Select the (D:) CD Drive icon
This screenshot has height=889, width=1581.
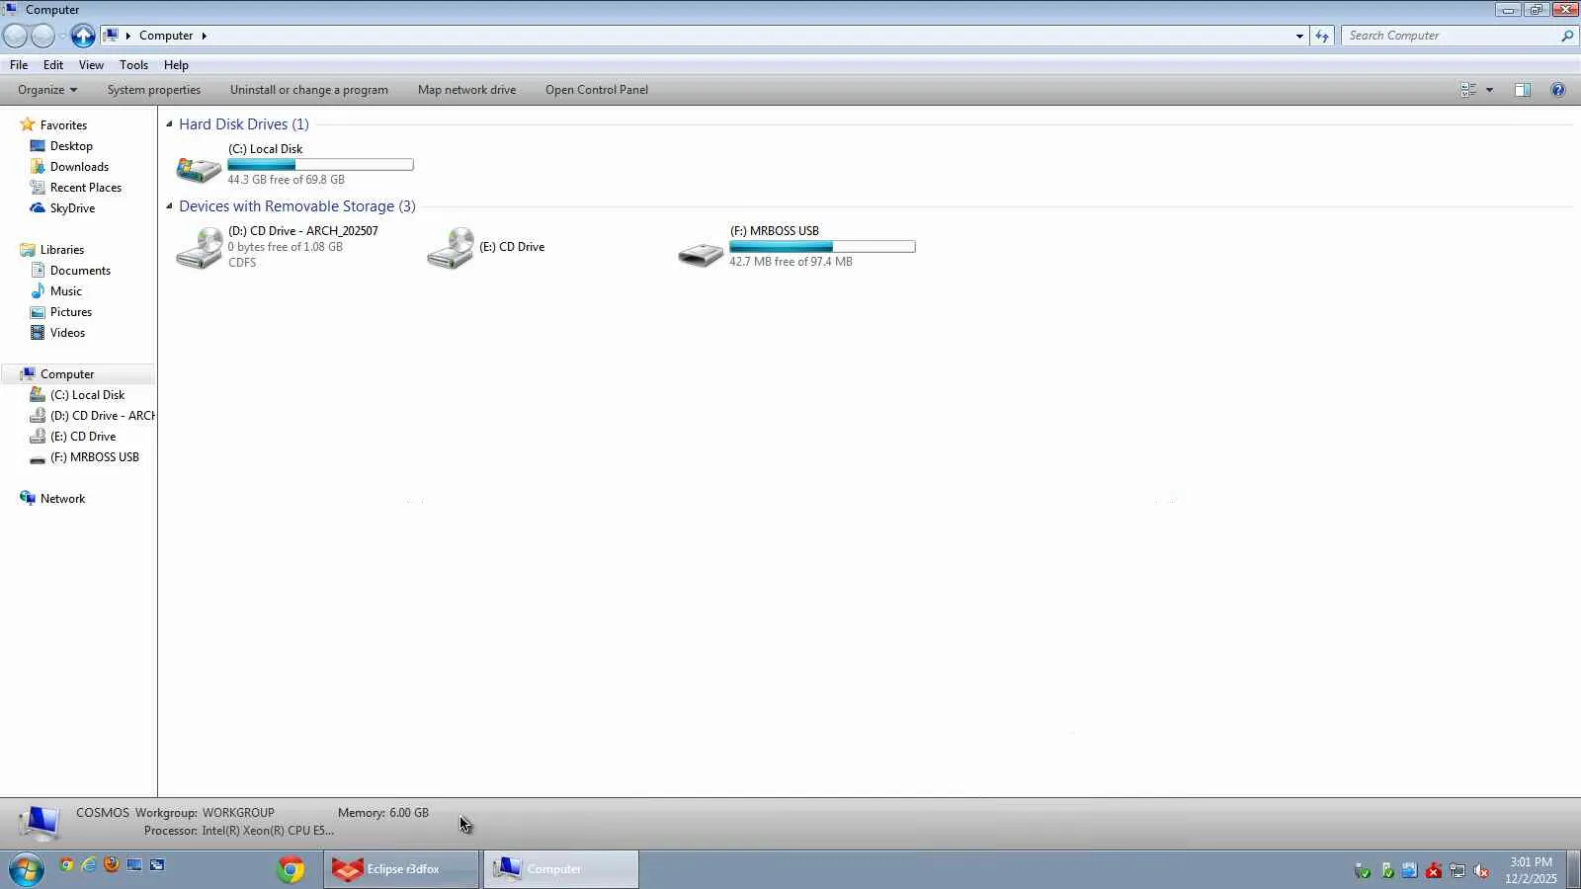point(199,248)
